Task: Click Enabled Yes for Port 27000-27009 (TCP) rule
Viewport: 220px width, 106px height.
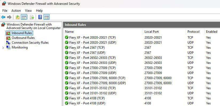Action: 208,68
